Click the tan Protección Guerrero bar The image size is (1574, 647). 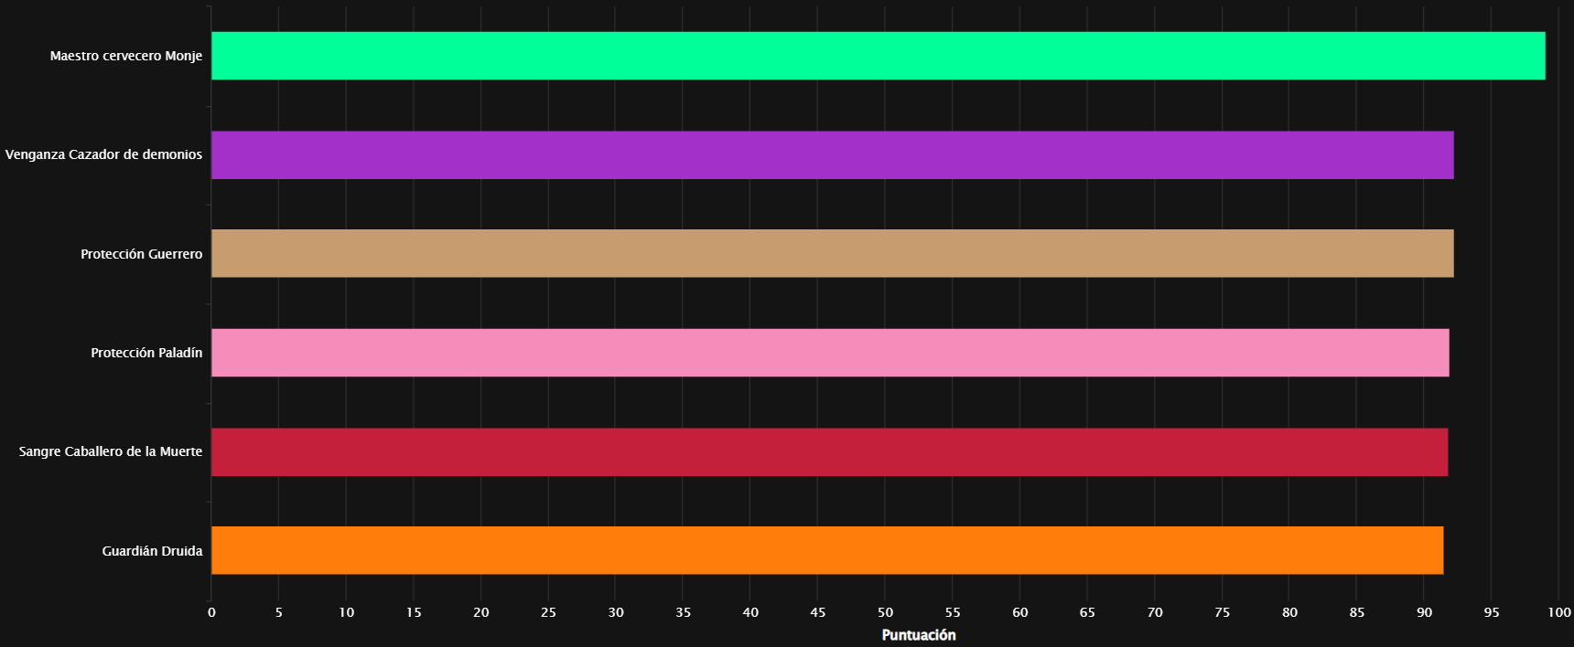[832, 253]
